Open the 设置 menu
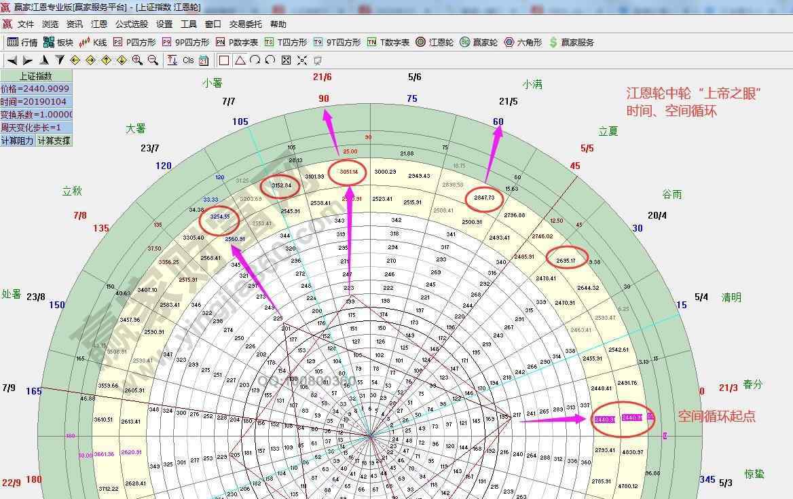 (164, 24)
